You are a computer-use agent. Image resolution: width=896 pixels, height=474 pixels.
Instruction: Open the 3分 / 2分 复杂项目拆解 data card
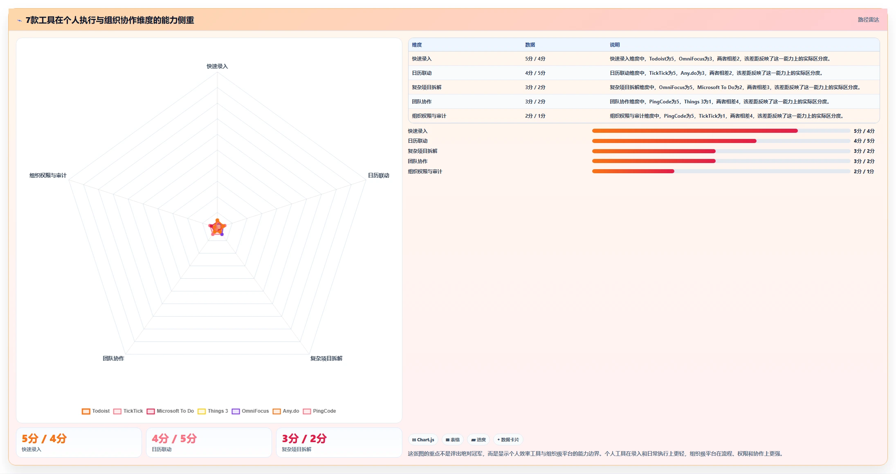339,443
